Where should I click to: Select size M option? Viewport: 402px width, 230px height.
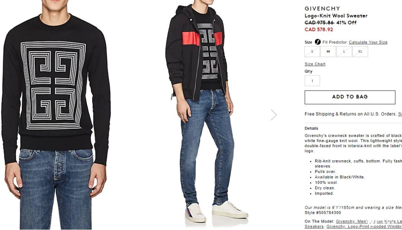pyautogui.click(x=328, y=52)
